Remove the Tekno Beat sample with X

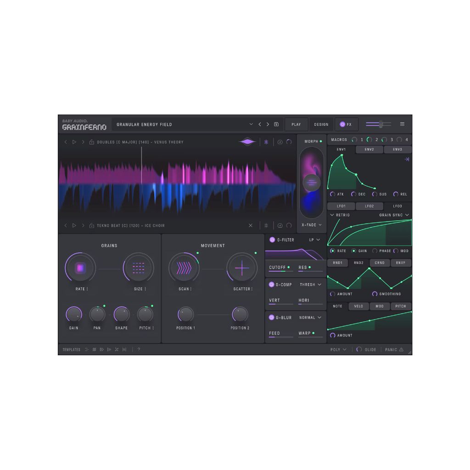(251, 225)
